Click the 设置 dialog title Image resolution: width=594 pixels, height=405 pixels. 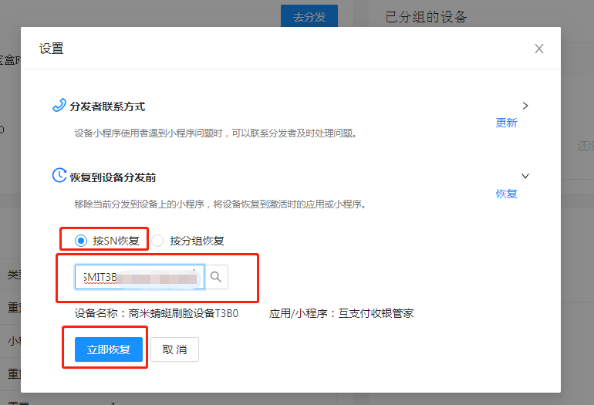coord(51,49)
